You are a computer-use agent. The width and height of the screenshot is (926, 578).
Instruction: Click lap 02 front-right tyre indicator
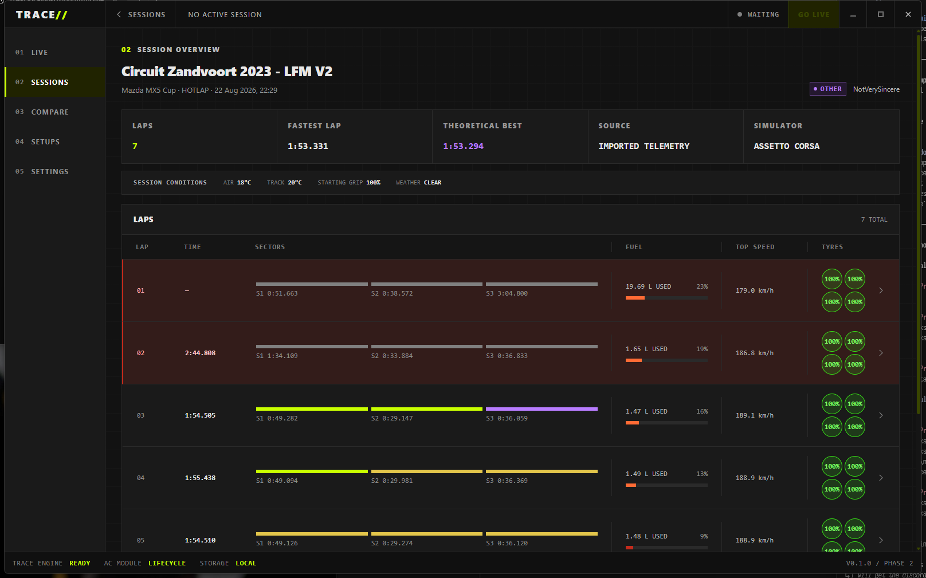click(855, 341)
